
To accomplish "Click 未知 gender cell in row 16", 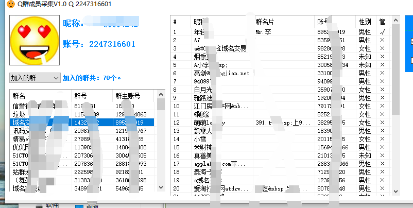I will point(365,155).
